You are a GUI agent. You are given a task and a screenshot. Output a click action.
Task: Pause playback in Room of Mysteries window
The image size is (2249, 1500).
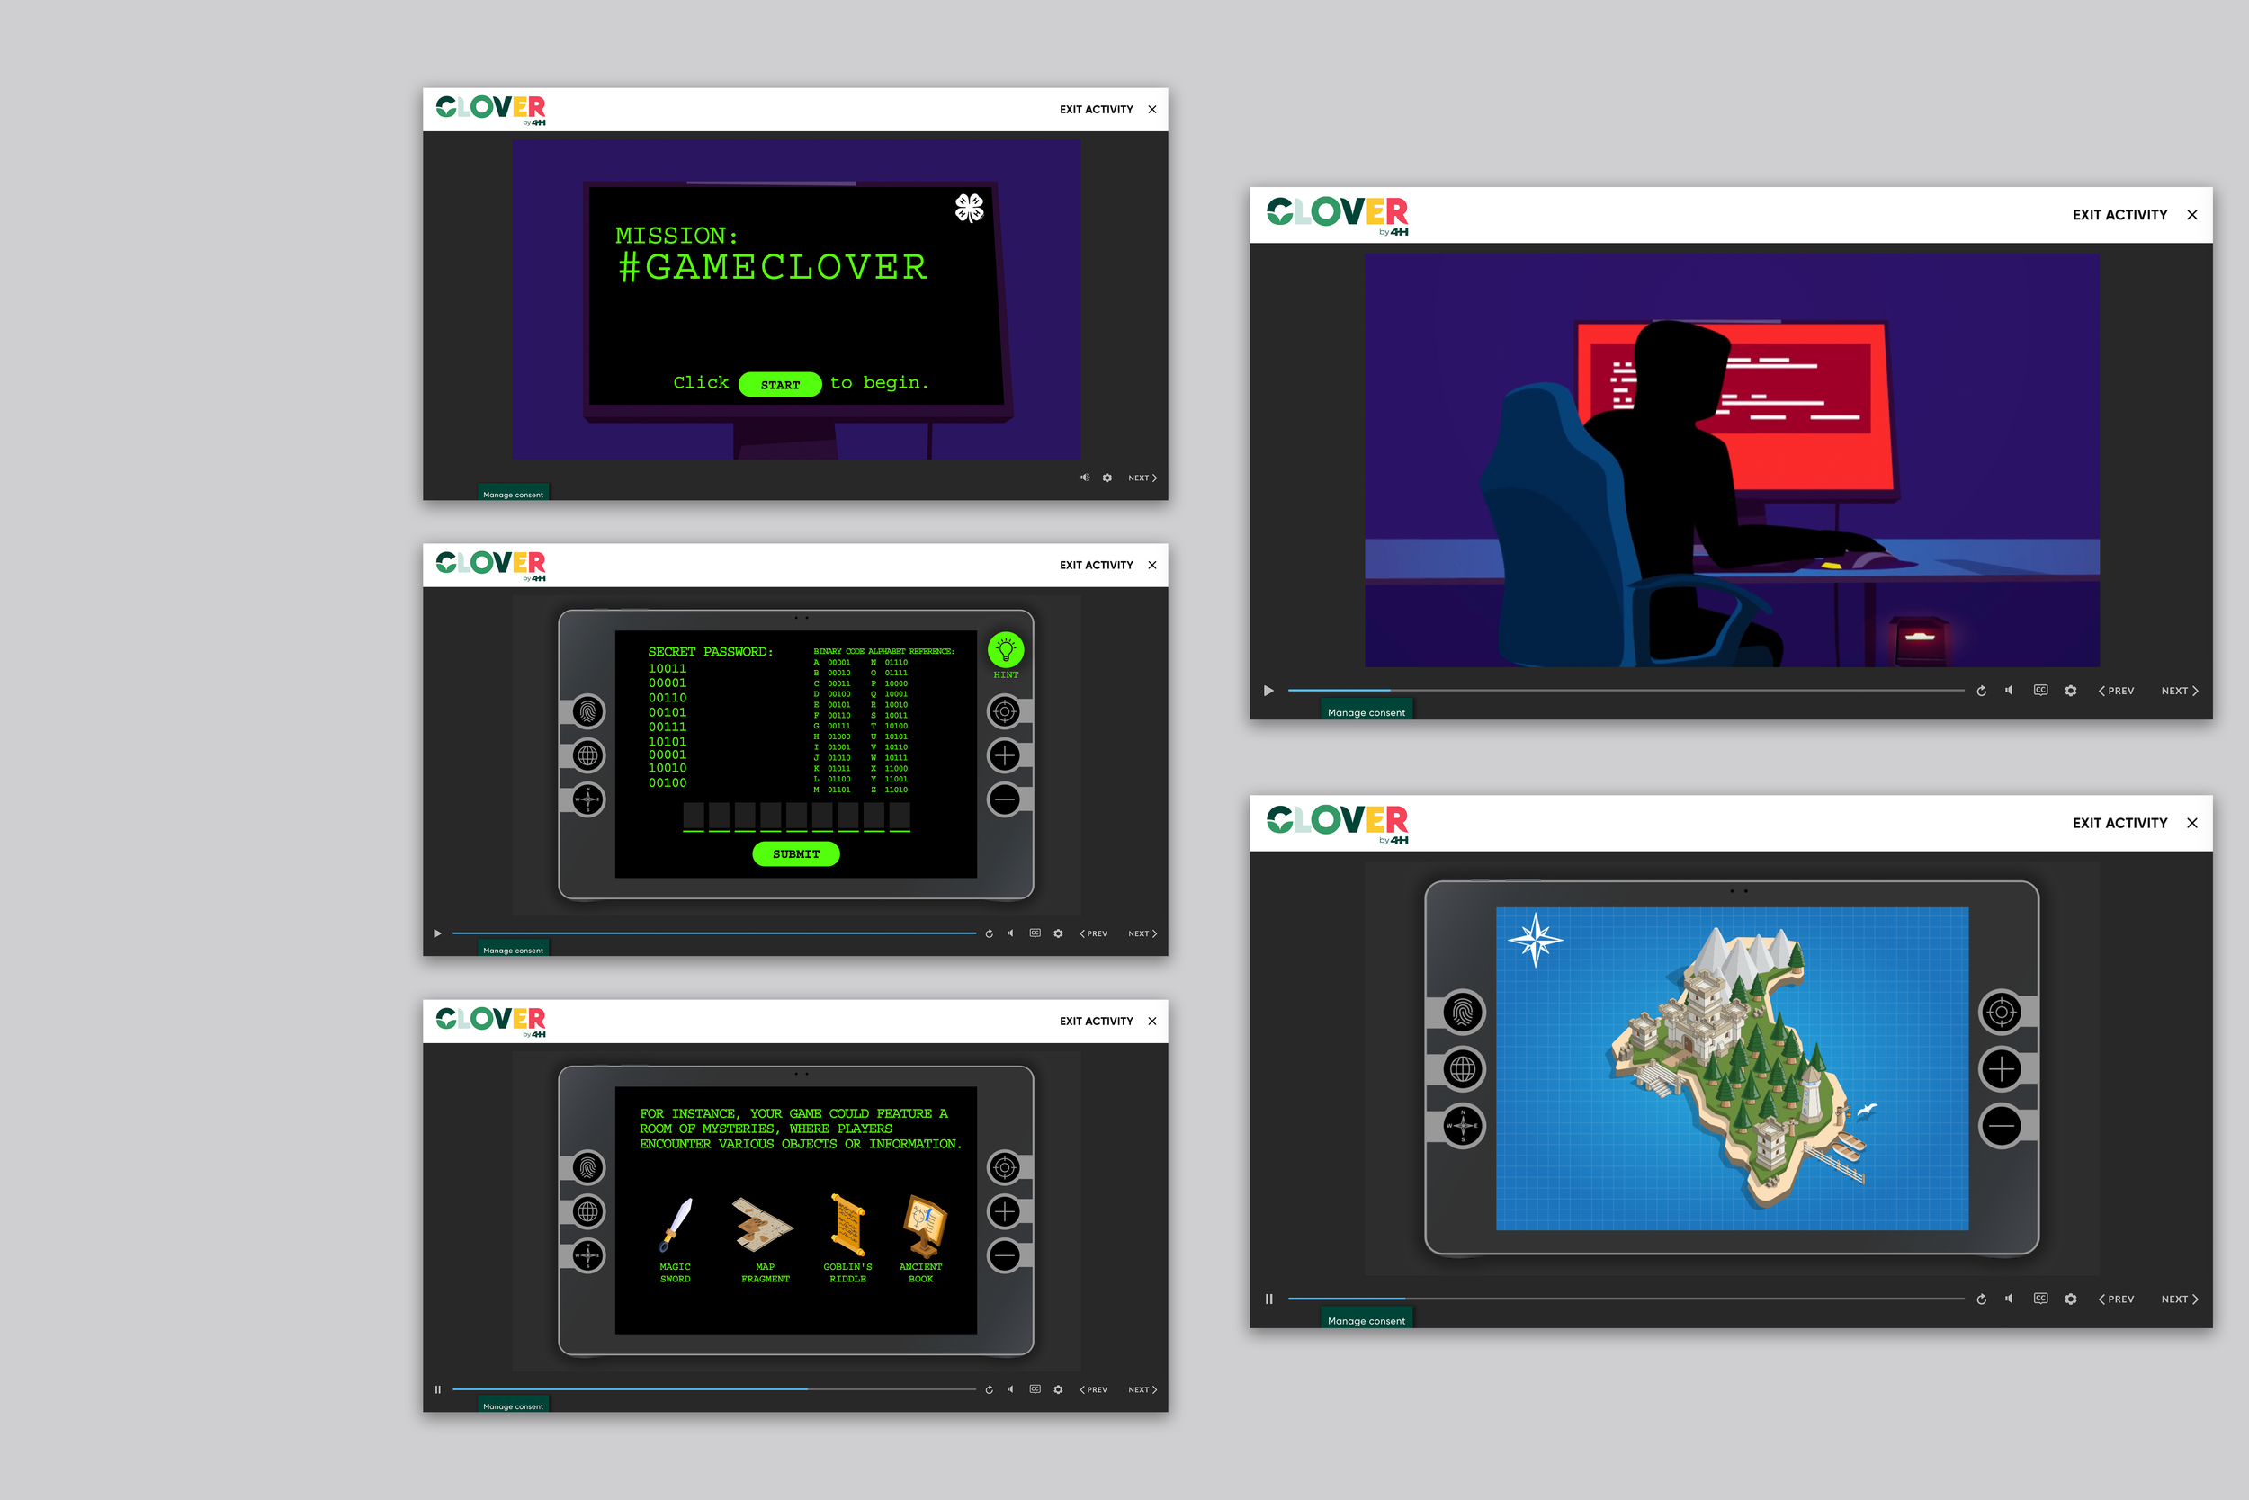pyautogui.click(x=438, y=1390)
